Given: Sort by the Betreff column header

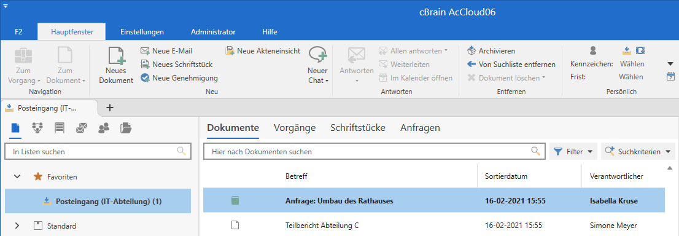Looking at the screenshot, I should (x=297, y=176).
